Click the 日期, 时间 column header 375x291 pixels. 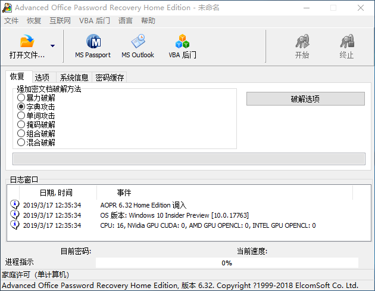tap(58, 193)
